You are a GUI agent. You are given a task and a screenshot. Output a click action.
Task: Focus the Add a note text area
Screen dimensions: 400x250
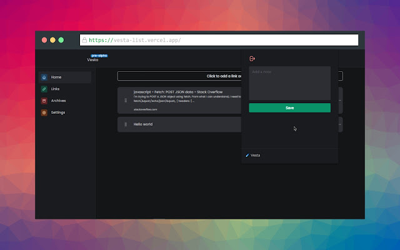coord(289,83)
